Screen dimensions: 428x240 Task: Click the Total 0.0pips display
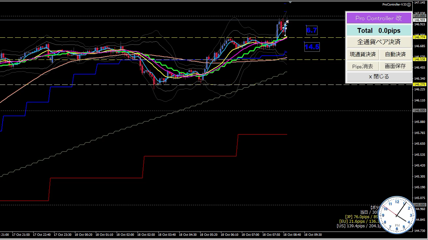pyautogui.click(x=379, y=31)
